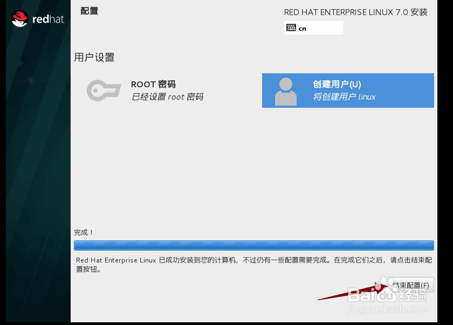Click the 完成！ status text
Screen dimensions: 453x325
84,232
